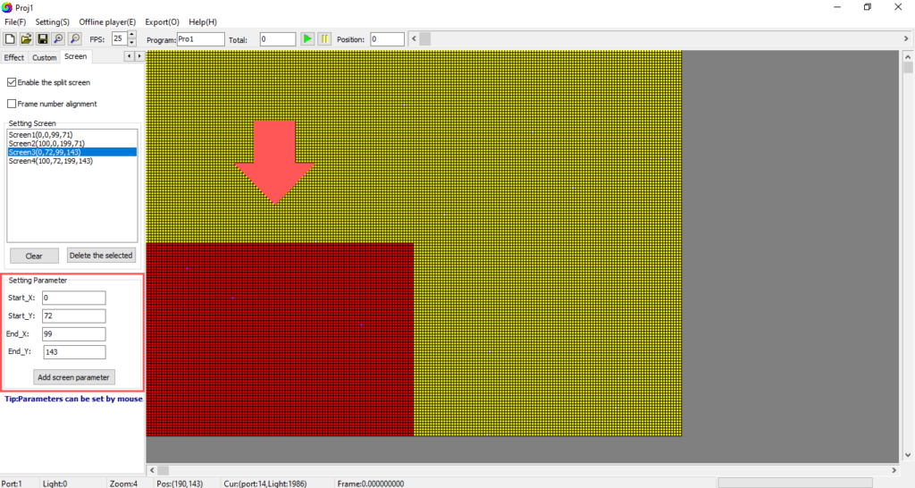
Task: Click the End_X input field
Action: tap(74, 334)
